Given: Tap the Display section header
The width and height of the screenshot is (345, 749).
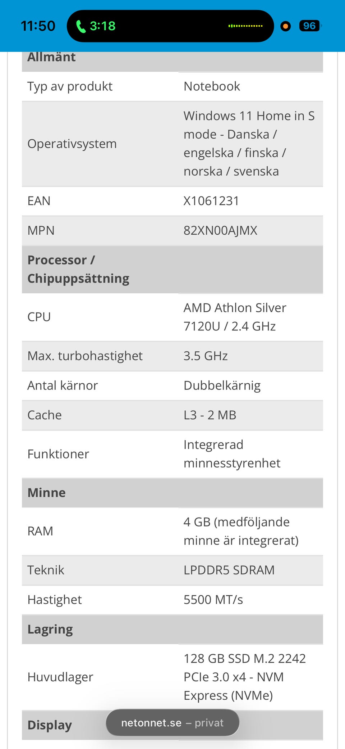Looking at the screenshot, I should pos(172,725).
